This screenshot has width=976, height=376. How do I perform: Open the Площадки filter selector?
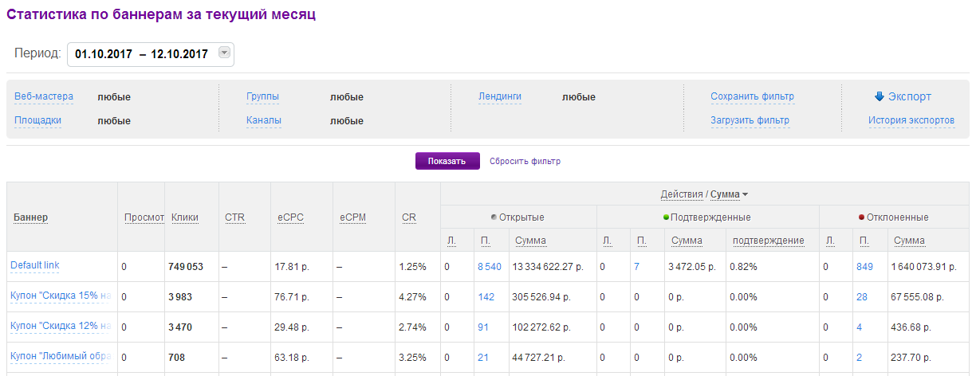[37, 121]
